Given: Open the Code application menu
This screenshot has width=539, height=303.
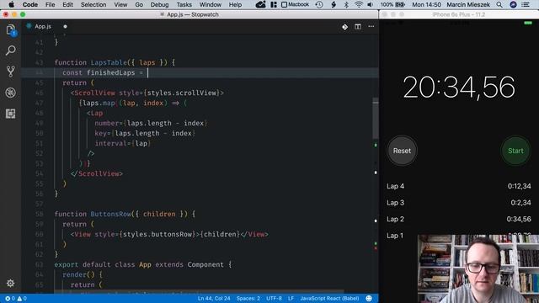Looking at the screenshot, I should 30,4.
